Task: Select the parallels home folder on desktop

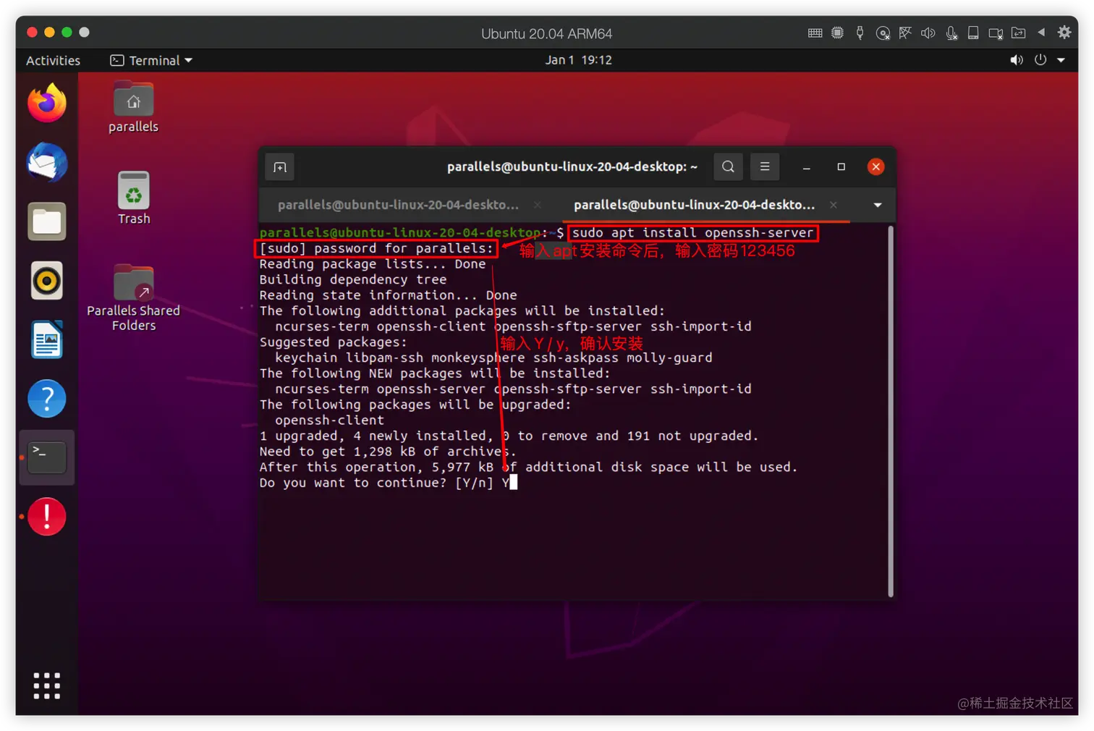Action: click(133, 108)
